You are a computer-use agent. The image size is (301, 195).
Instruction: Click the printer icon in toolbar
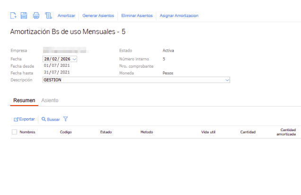36,16
